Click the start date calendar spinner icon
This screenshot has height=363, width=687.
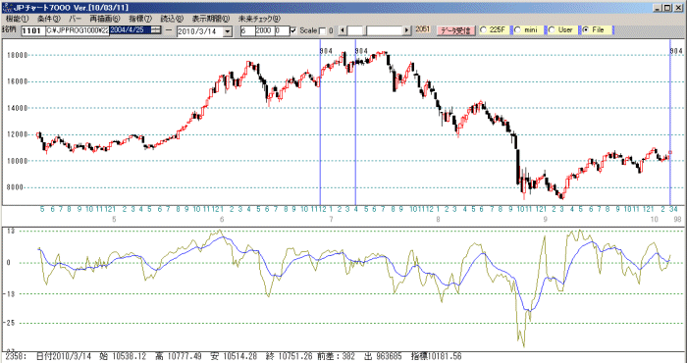[x=156, y=30]
